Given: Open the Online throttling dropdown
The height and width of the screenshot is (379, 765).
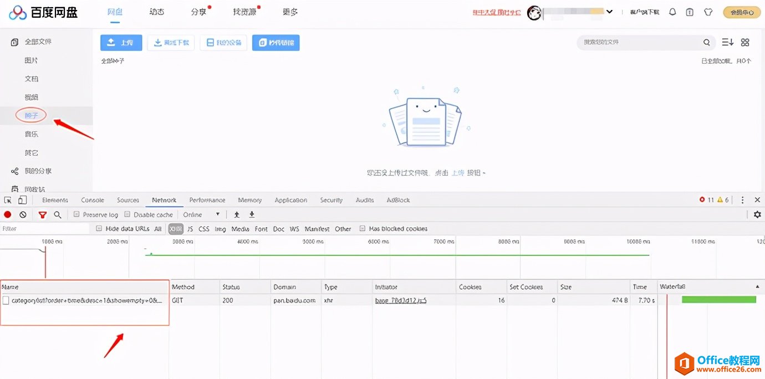Looking at the screenshot, I should pos(201,214).
